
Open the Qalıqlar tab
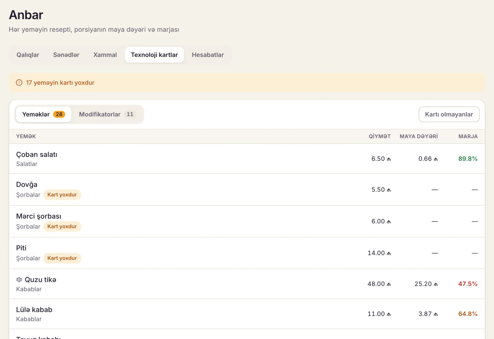28,55
